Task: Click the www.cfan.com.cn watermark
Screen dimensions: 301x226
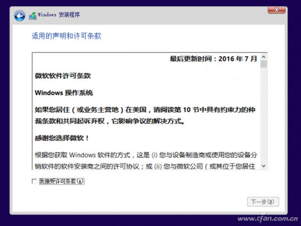Action: point(268,219)
